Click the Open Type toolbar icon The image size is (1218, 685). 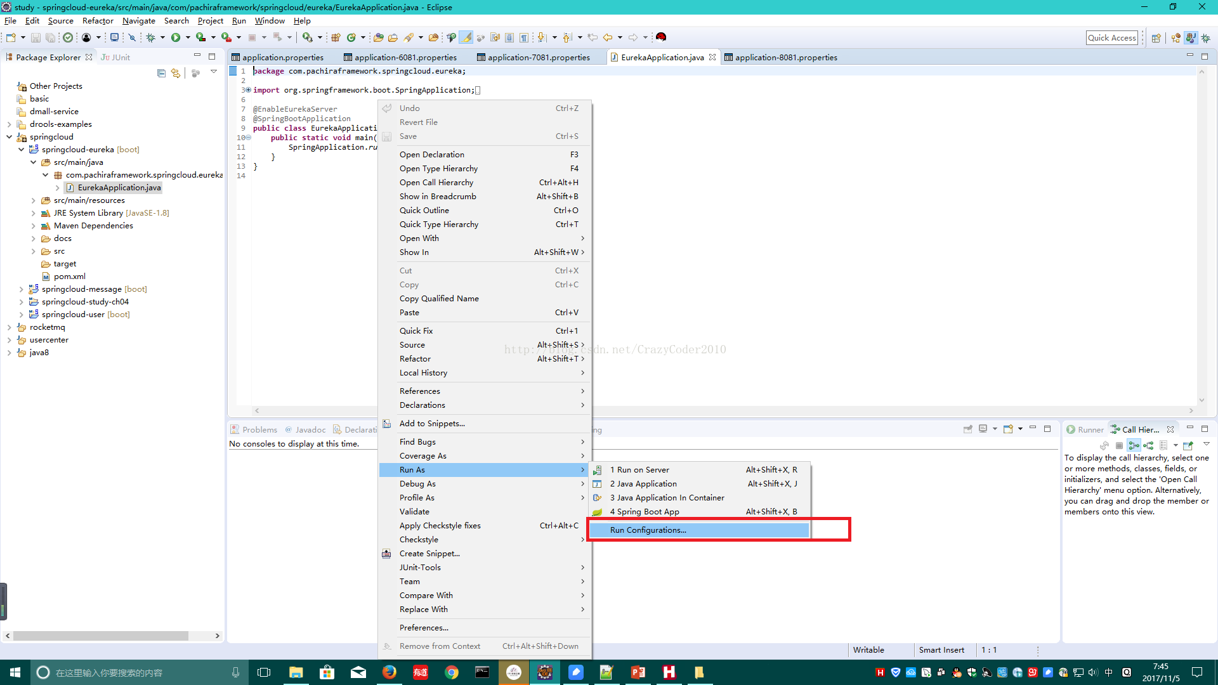[378, 37]
